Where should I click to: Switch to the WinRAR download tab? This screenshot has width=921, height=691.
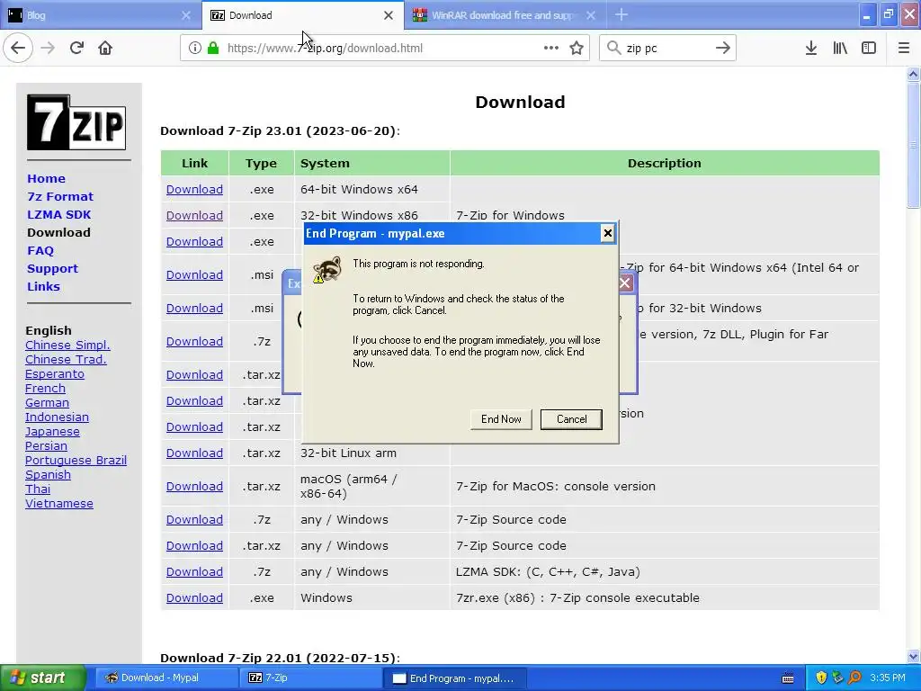coord(504,15)
